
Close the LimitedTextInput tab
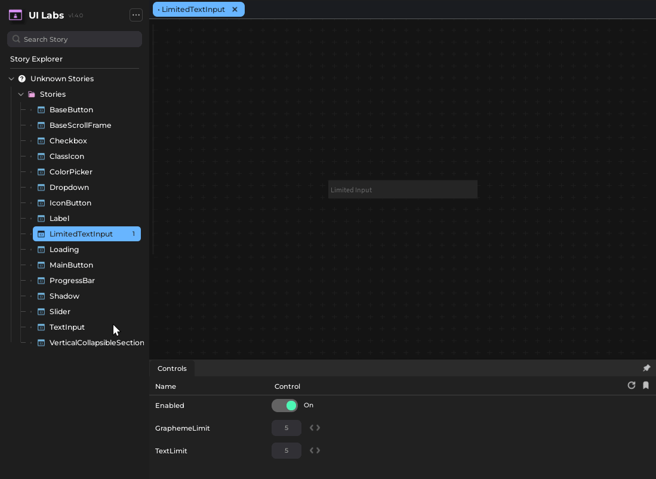click(x=235, y=10)
